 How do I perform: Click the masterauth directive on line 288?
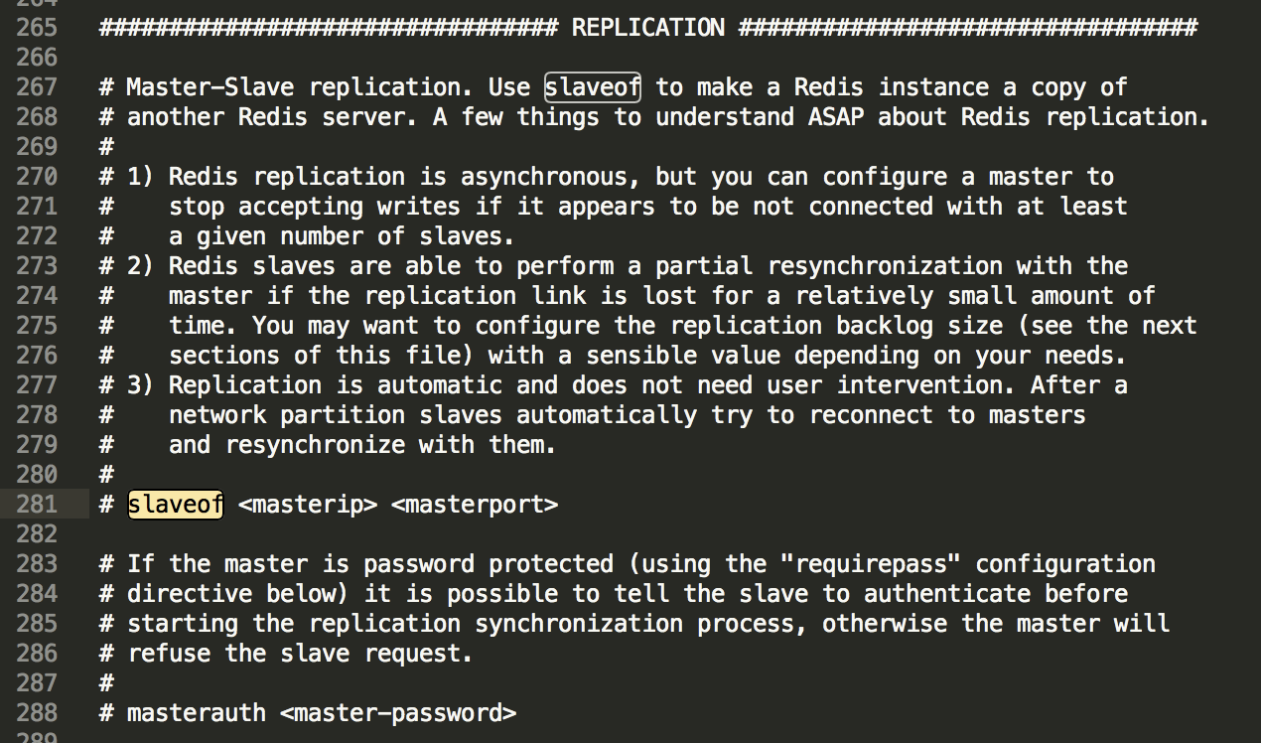point(197,713)
